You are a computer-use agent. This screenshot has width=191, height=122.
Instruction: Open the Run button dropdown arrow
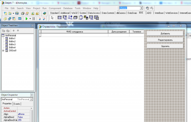tap(30, 19)
